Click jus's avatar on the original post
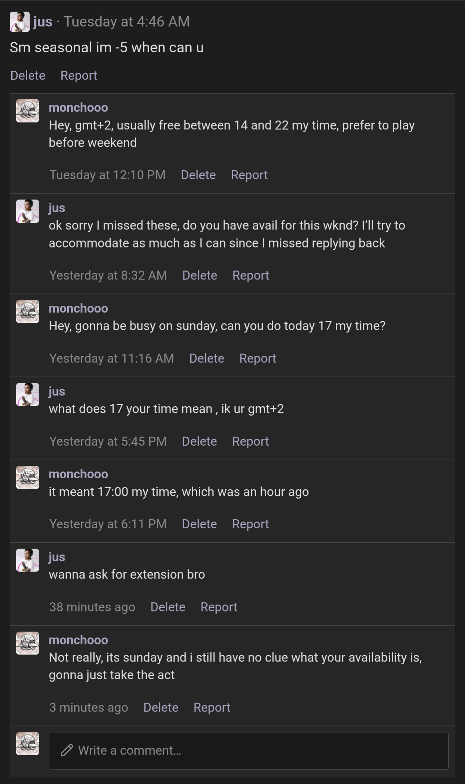Image resolution: width=465 pixels, height=784 pixels. pos(19,22)
